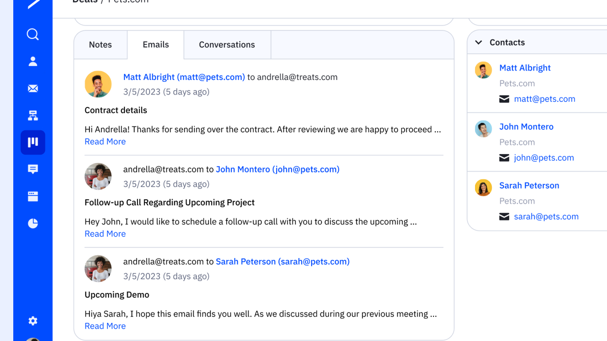Open the Site icon in sidebar
The height and width of the screenshot is (341, 607).
click(x=33, y=196)
